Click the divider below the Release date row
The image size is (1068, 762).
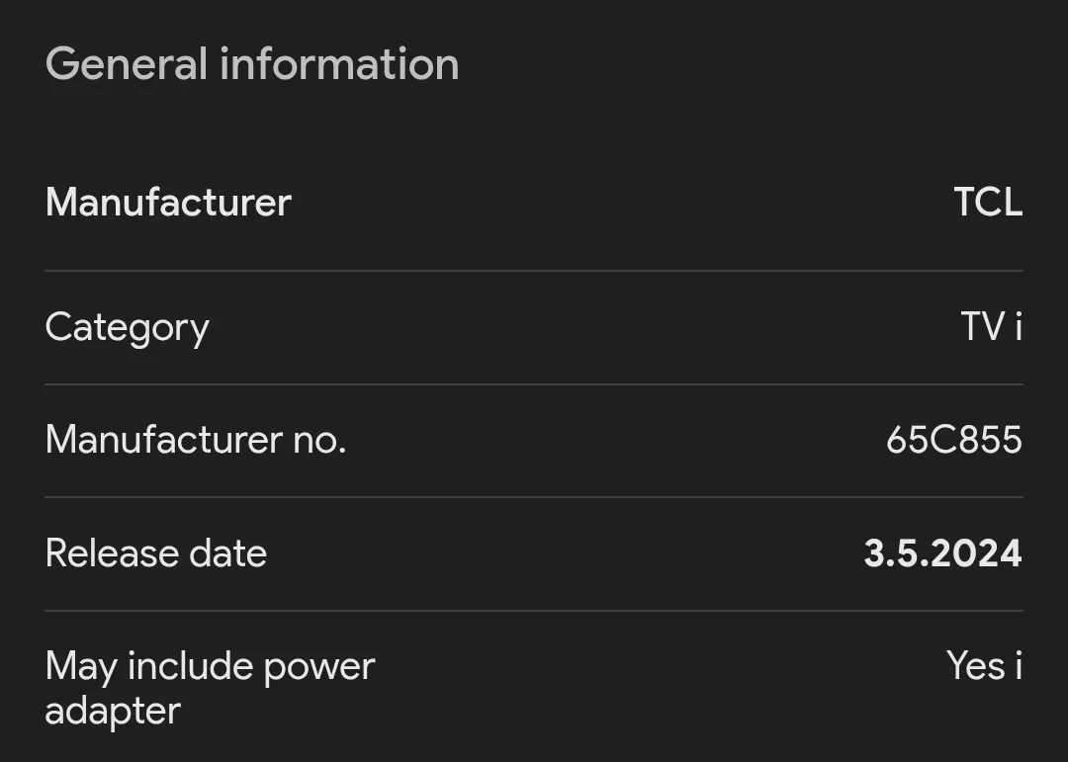534,611
